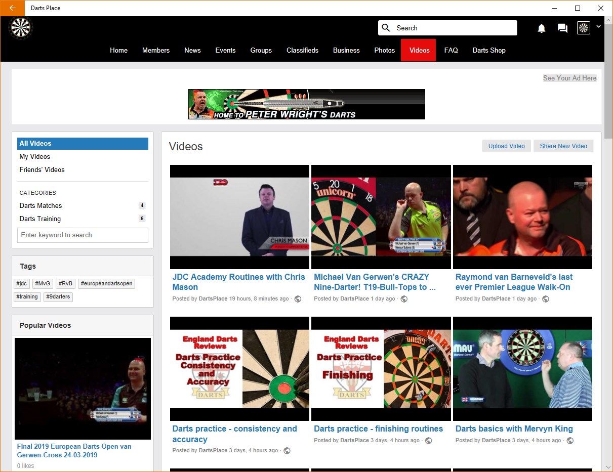Select the Videos tab

(x=419, y=50)
